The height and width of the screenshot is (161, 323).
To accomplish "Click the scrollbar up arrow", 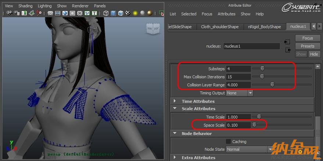I will tap(317, 67).
